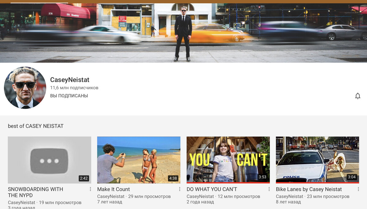This screenshot has height=209, width=367.
Task: Click the 3:53 duration badge
Action: (262, 177)
